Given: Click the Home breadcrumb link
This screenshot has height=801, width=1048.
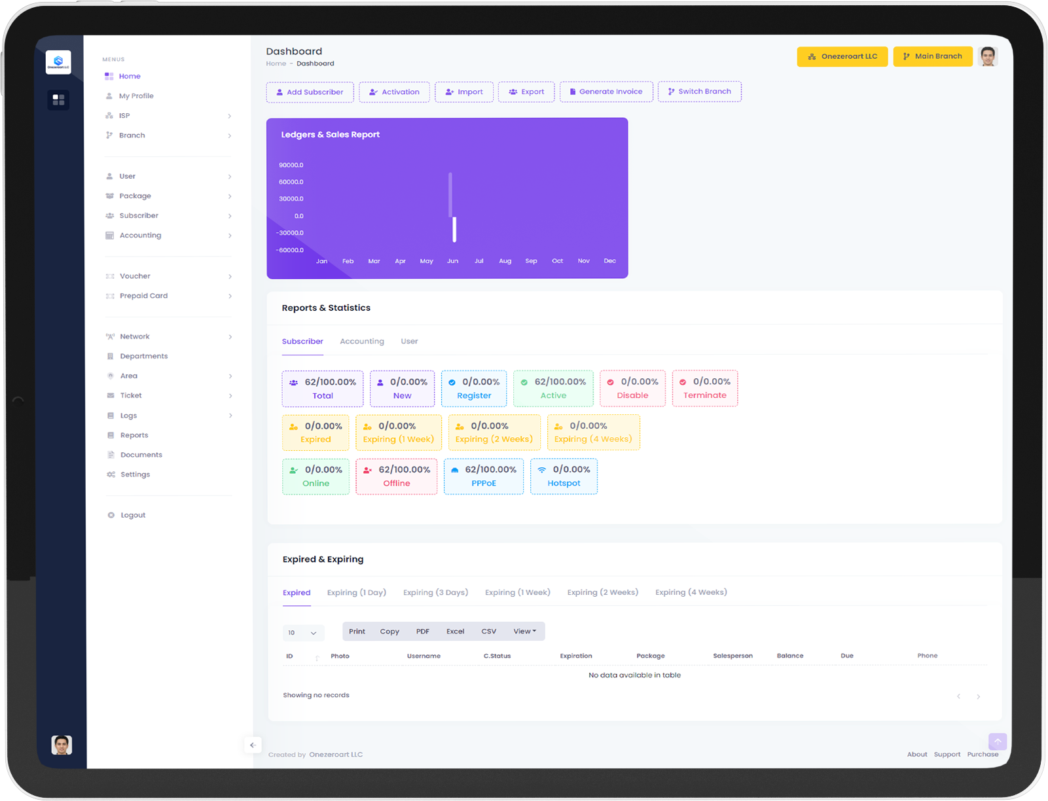Looking at the screenshot, I should tap(276, 64).
